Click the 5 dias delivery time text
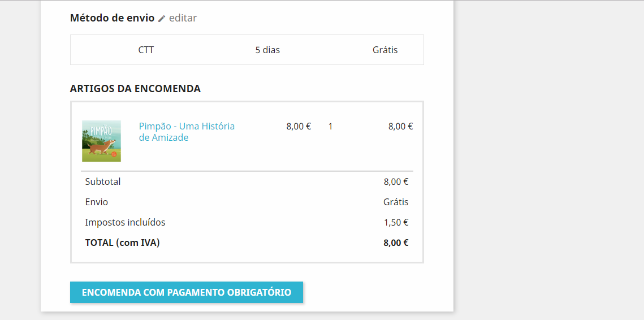This screenshot has height=320, width=644. pyautogui.click(x=267, y=50)
